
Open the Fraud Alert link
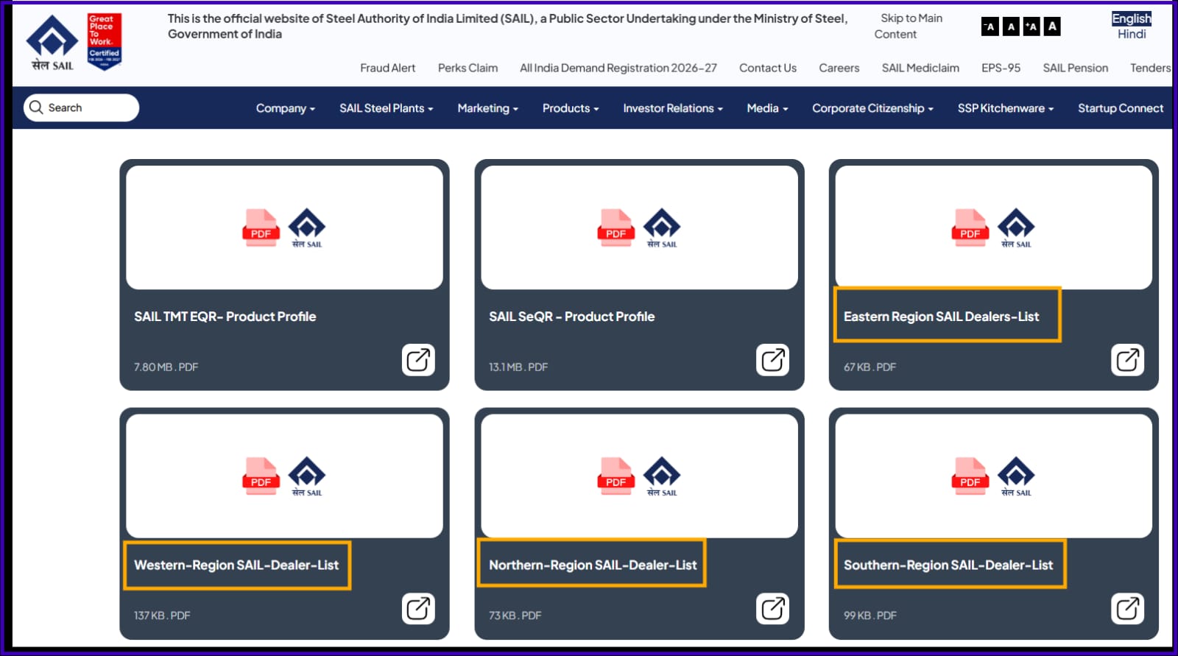point(388,68)
